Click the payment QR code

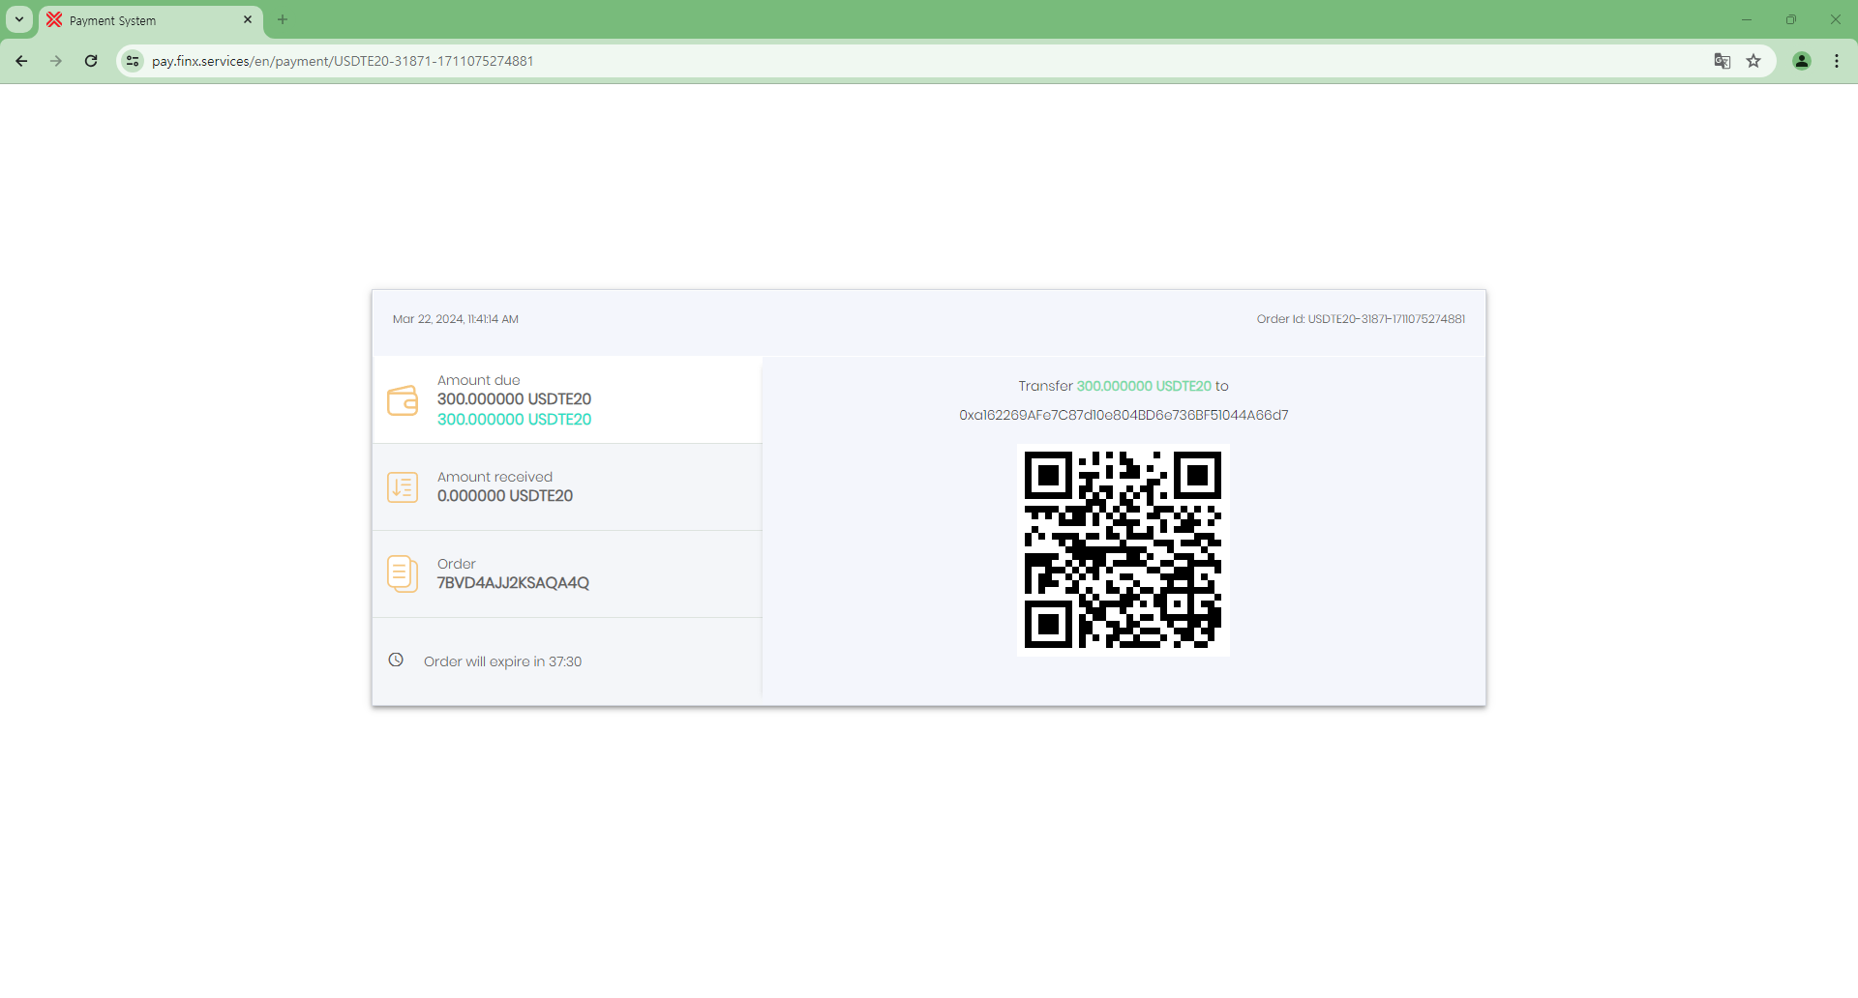tap(1123, 550)
